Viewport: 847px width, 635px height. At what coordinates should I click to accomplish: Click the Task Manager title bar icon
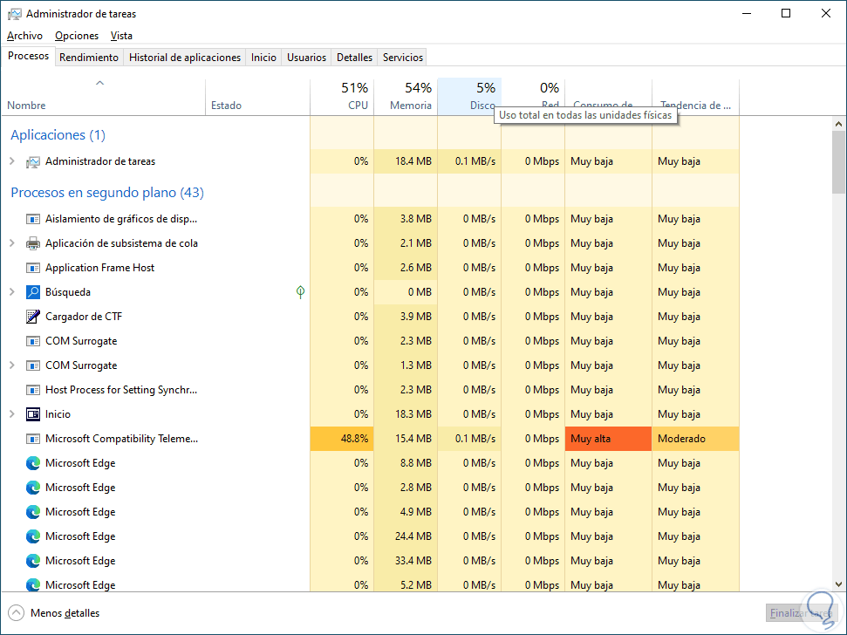[x=15, y=14]
